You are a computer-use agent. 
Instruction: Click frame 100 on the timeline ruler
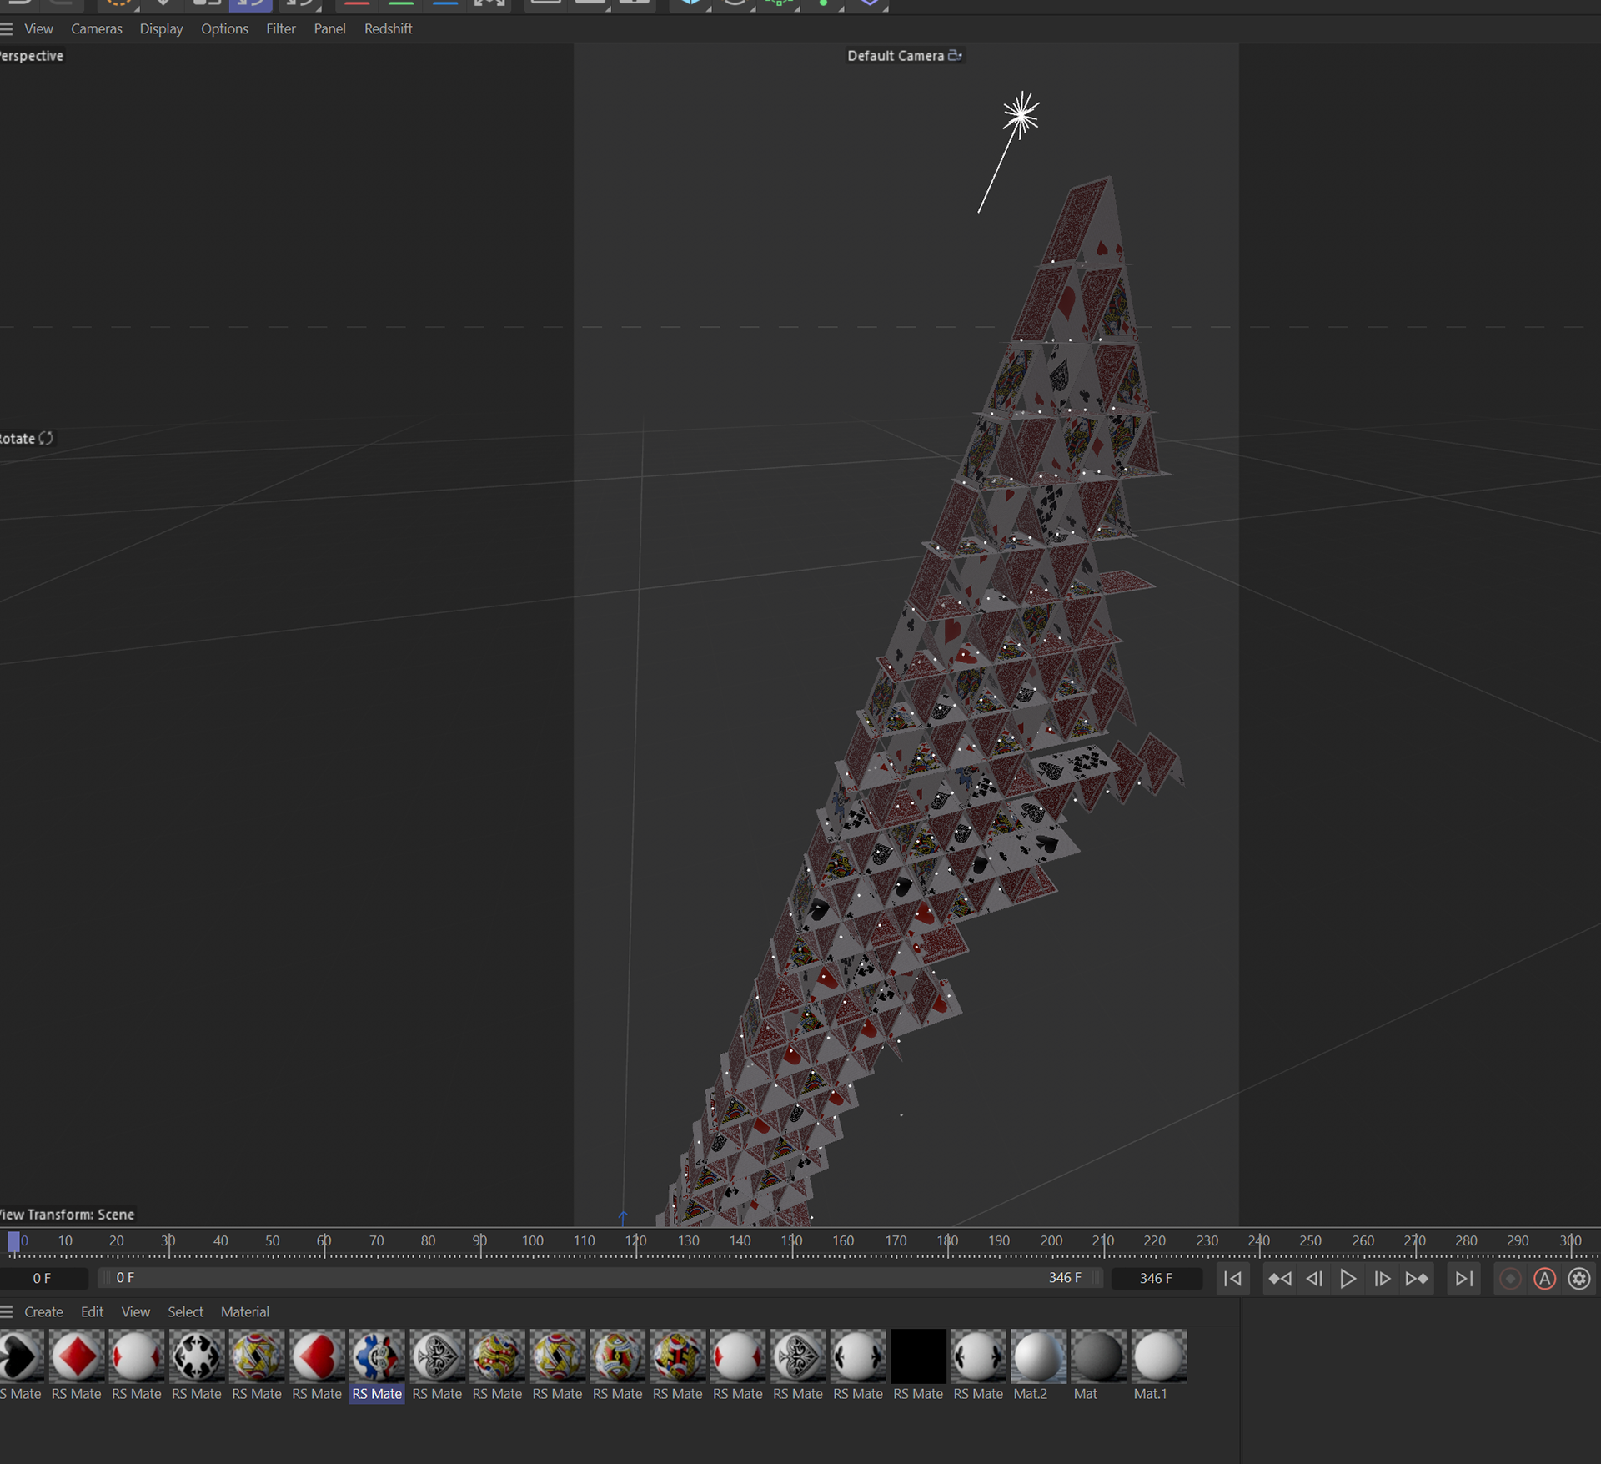(x=532, y=1241)
